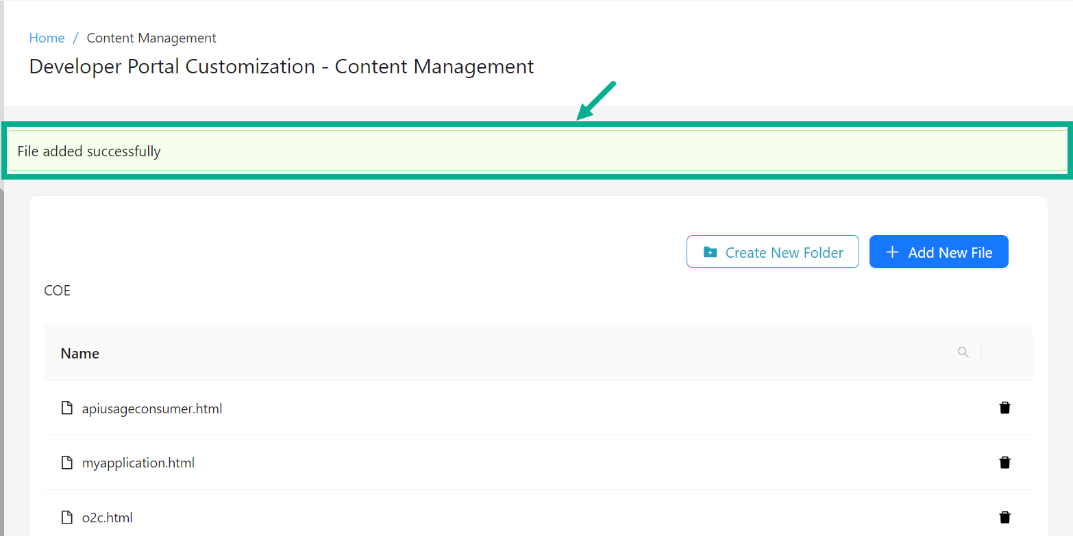Click the file icon beside o2c.html

(x=66, y=517)
